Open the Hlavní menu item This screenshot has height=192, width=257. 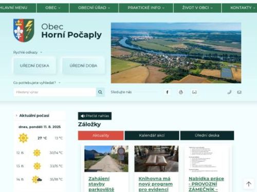(13, 8)
